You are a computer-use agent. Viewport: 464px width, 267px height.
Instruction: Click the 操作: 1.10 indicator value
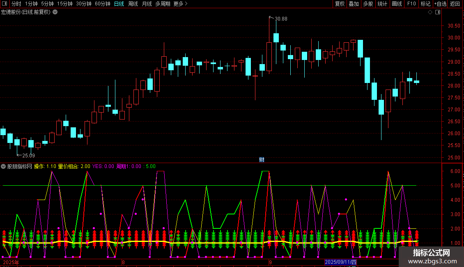[45, 166]
